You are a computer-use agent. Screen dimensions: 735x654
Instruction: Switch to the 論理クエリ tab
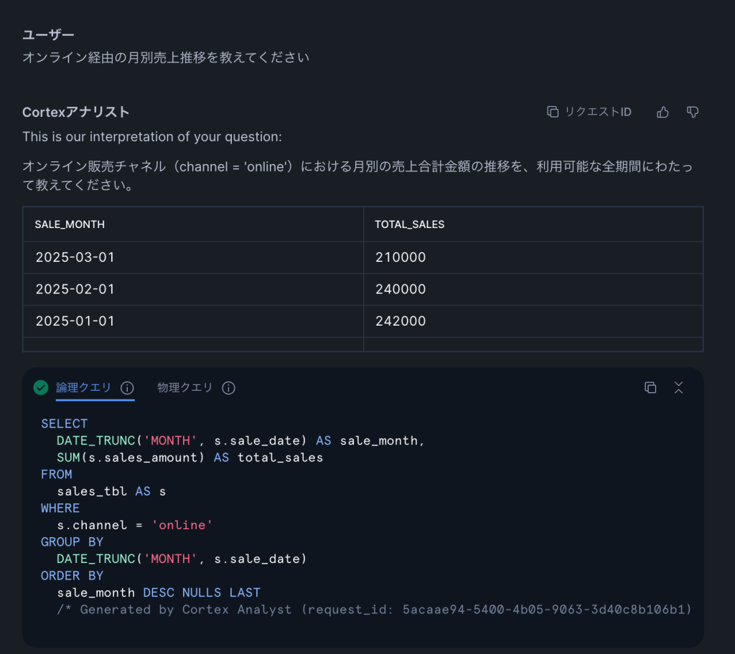point(84,388)
